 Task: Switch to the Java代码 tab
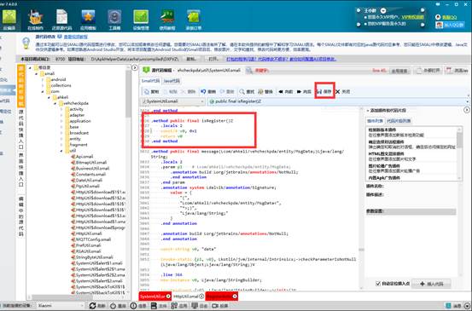click(172, 81)
